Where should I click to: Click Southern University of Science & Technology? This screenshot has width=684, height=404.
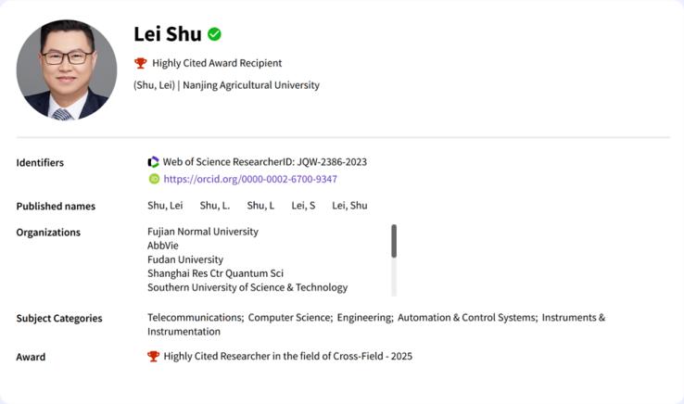(247, 287)
